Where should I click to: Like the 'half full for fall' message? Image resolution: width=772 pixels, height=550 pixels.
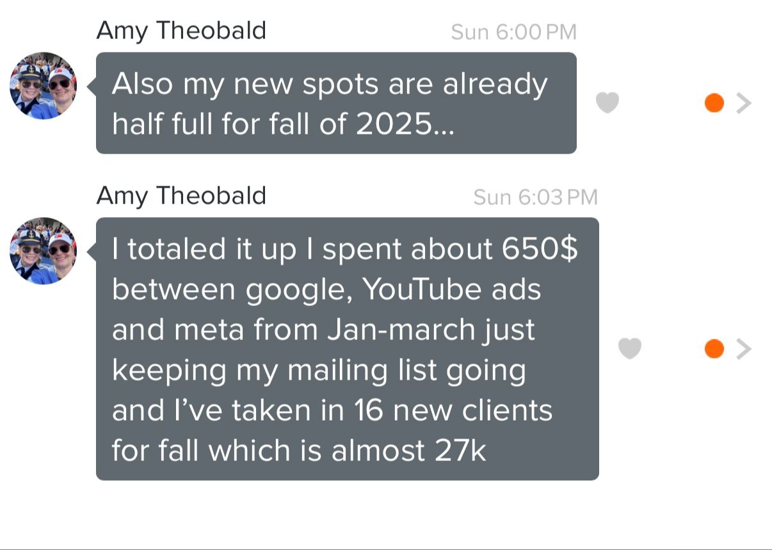pyautogui.click(x=607, y=102)
